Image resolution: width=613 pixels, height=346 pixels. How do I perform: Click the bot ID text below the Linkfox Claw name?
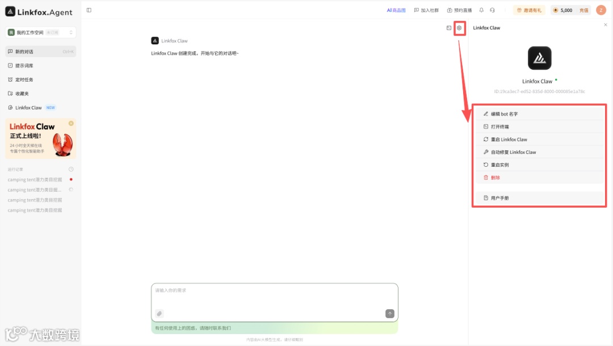[540, 91]
